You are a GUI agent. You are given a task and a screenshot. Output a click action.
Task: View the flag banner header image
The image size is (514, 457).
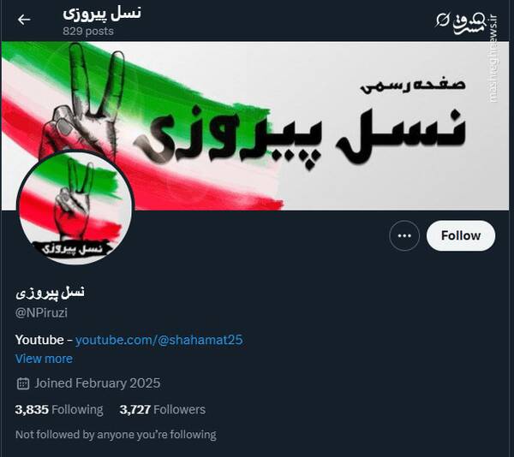coord(255,126)
